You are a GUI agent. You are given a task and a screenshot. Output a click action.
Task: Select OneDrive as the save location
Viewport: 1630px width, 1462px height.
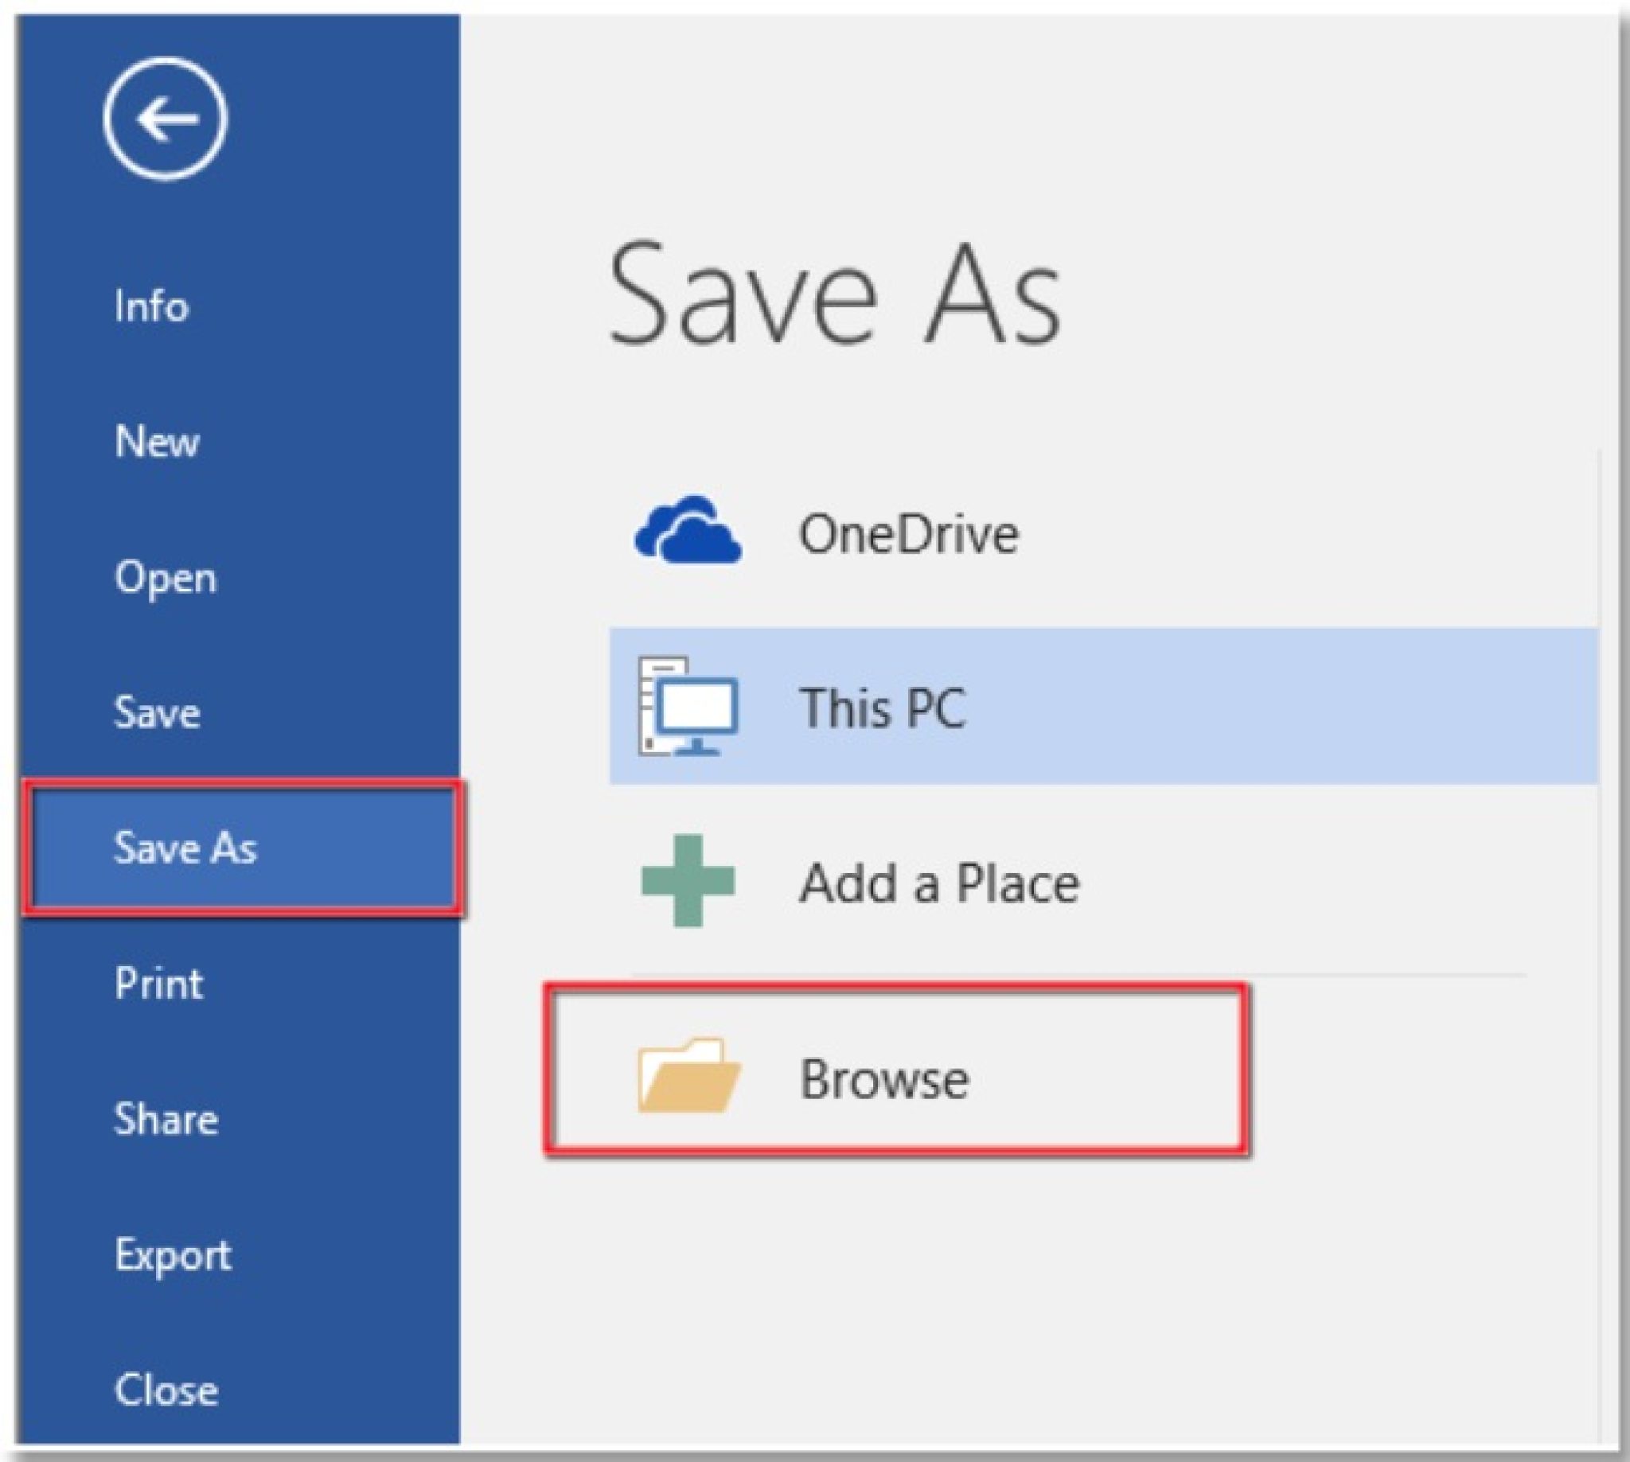click(908, 530)
